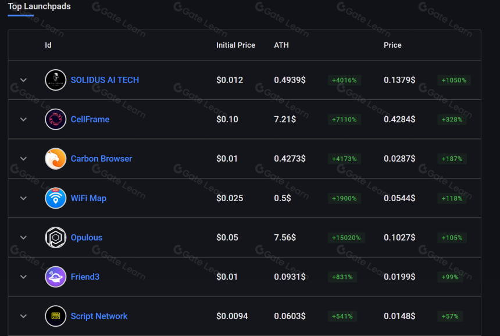Image resolution: width=500 pixels, height=336 pixels.
Task: Select the 0.1027$ current price
Action: pyautogui.click(x=399, y=238)
